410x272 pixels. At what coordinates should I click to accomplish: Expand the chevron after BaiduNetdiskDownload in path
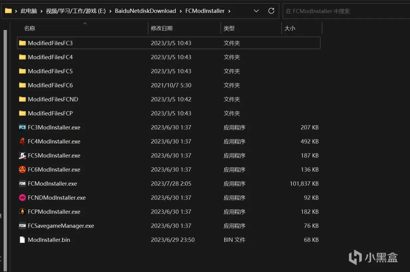(x=181, y=11)
